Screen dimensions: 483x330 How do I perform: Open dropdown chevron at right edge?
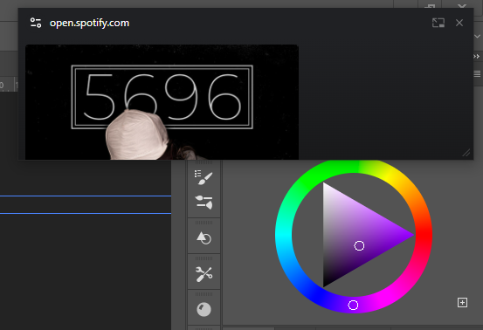click(477, 37)
